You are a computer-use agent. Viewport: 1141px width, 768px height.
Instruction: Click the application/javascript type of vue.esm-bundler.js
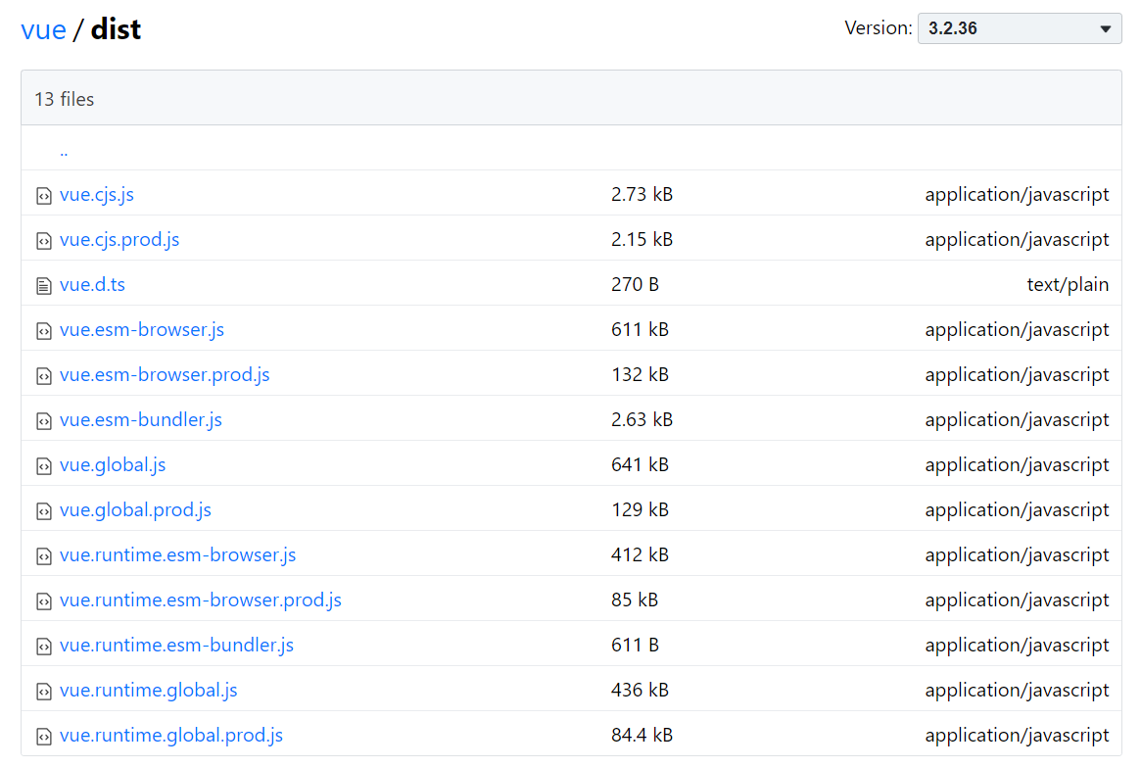tap(1017, 420)
